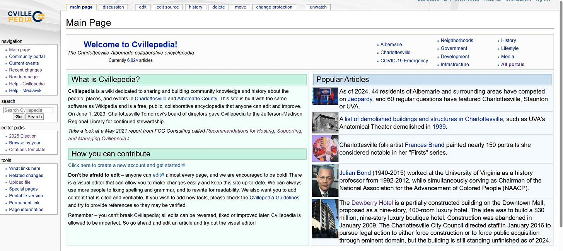Image resolution: width=563 pixels, height=251 pixels.
Task: Open the Lifestyle portal
Action: [x=510, y=48]
